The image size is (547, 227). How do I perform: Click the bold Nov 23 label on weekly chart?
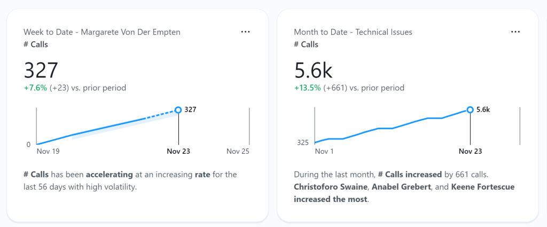[178, 151]
